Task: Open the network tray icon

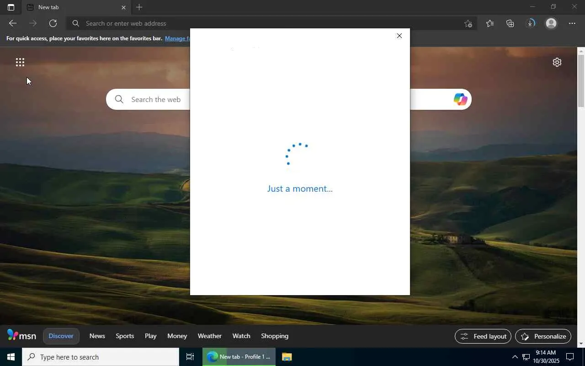Action: click(526, 357)
